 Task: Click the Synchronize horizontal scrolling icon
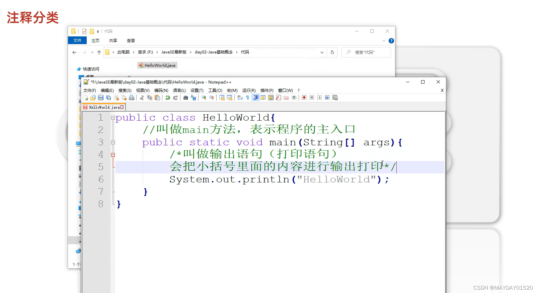point(230,98)
